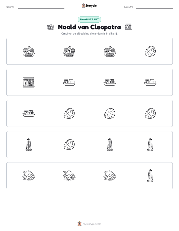This screenshot has width=179, height=231.
Task: Click the harbor icon left of the title
Action: tap(50, 27)
